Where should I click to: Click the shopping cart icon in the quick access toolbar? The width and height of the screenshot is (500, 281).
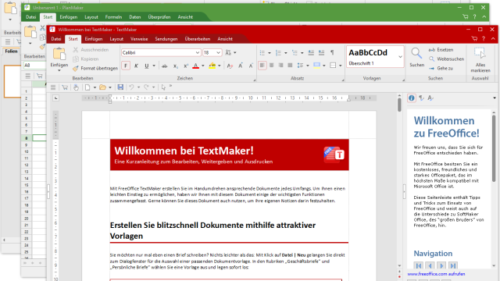coord(65,87)
